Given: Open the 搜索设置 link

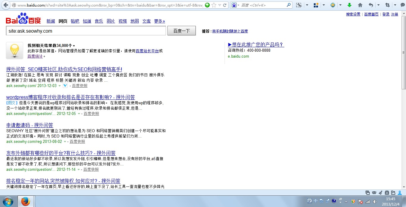Looking at the screenshot, I should [x=353, y=14].
